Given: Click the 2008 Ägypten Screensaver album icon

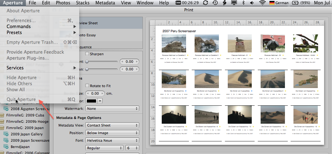Looking at the screenshot, I should coord(6,109).
